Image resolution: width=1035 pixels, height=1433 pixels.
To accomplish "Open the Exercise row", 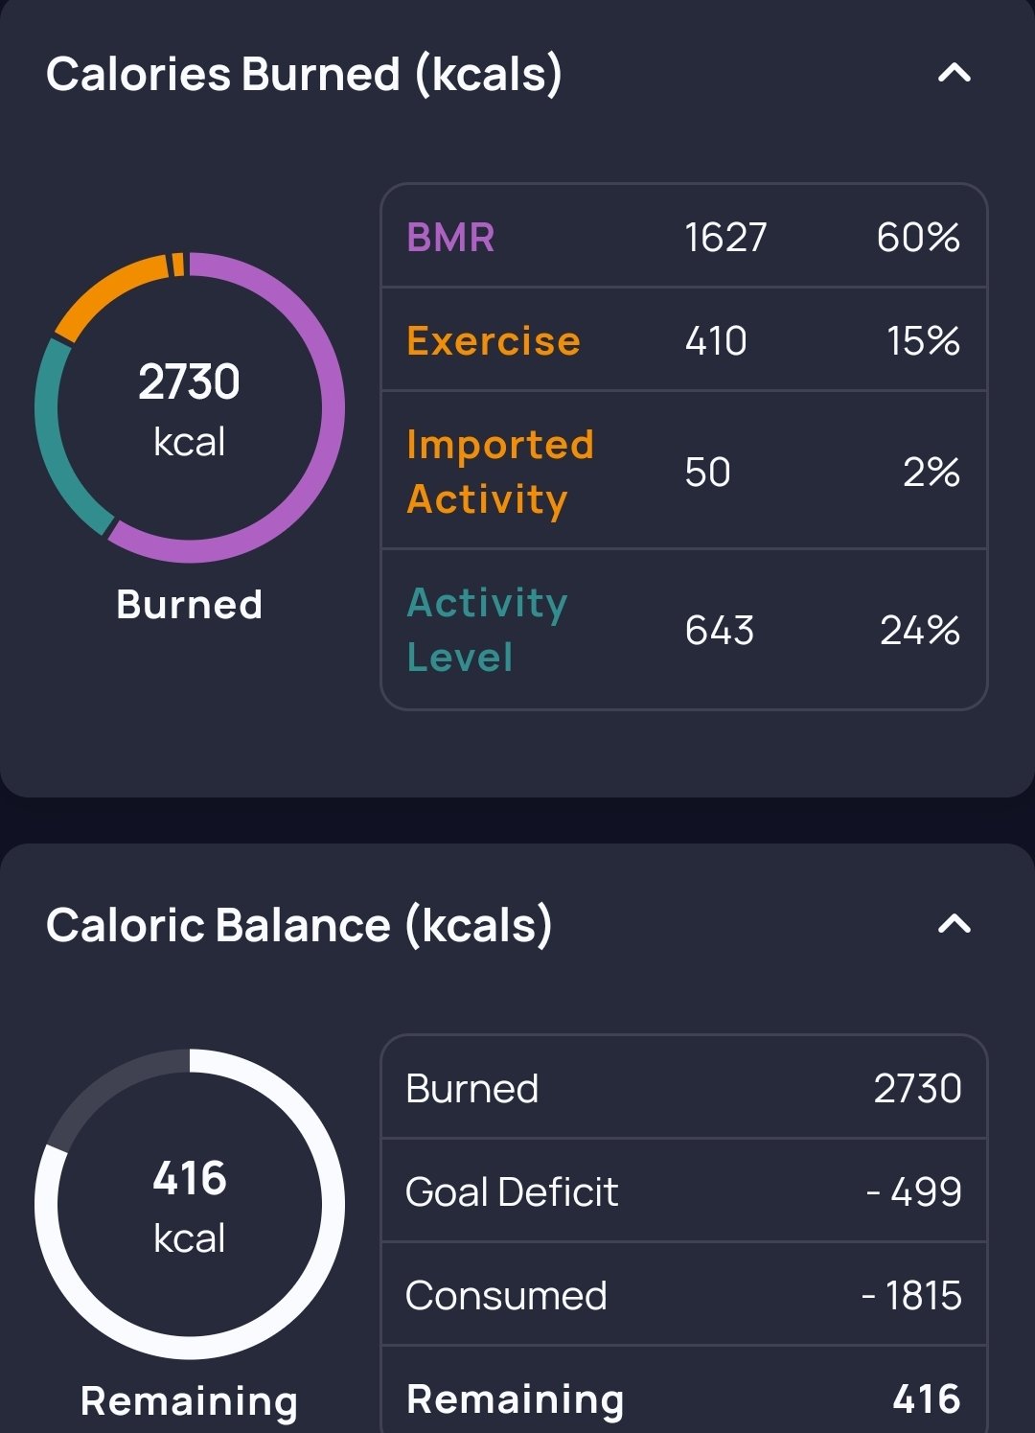I will tap(684, 340).
